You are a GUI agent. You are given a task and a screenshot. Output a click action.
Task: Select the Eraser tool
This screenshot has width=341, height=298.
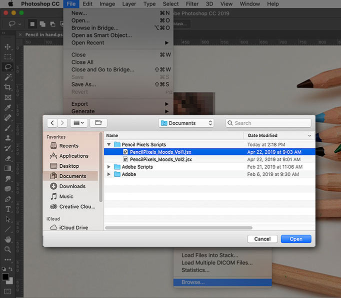pyautogui.click(x=8, y=158)
